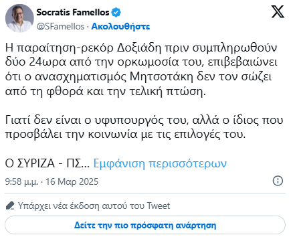
Task: Open the tweet info circle icon
Action: [x=278, y=181]
